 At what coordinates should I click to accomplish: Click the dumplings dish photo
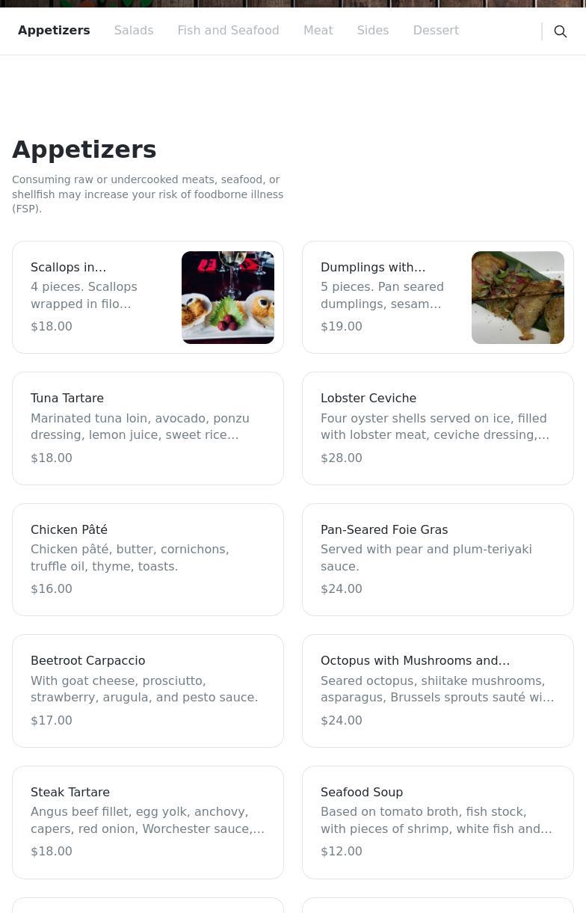click(x=517, y=298)
